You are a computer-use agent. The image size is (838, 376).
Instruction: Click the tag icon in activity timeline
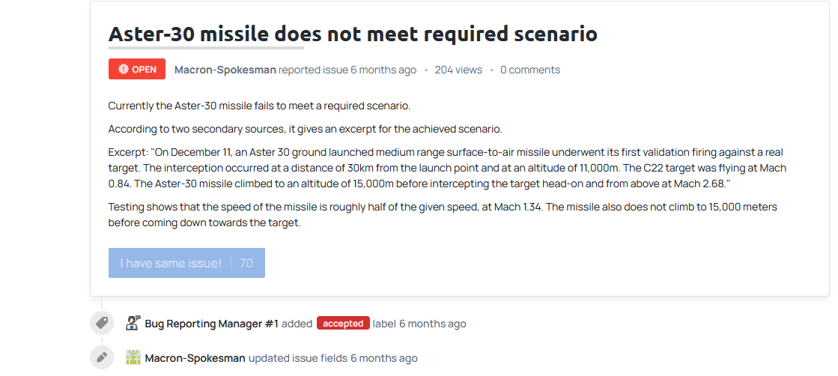click(x=102, y=323)
